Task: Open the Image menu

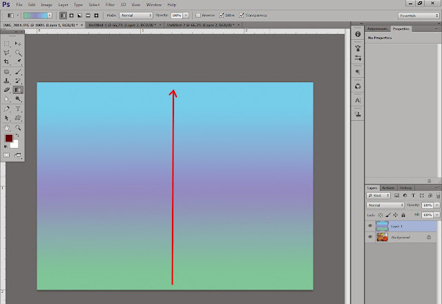Action: pyautogui.click(x=46, y=5)
